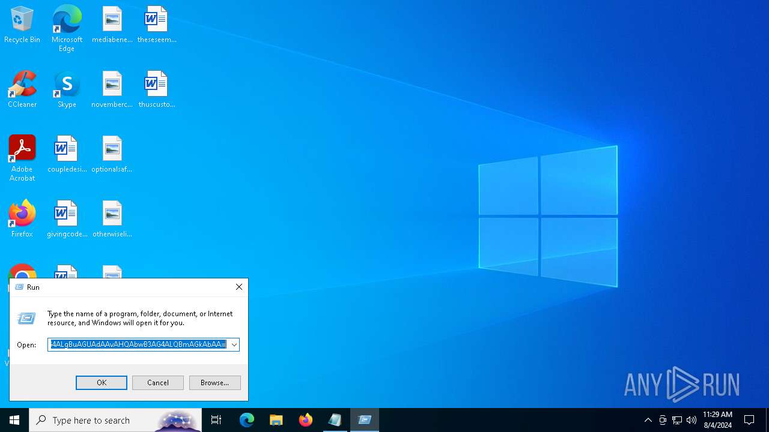The width and height of the screenshot is (769, 432).
Task: Select the mediabene... image file
Action: click(112, 25)
